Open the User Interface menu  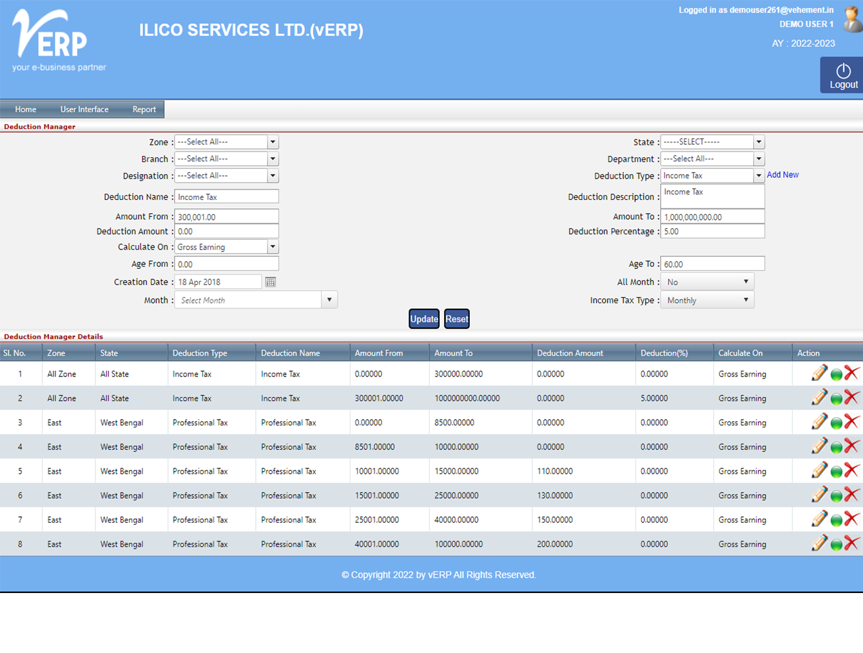[x=84, y=110]
